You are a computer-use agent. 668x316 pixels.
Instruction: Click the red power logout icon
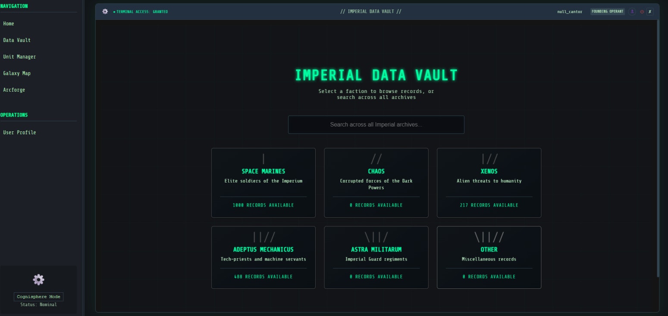click(642, 12)
